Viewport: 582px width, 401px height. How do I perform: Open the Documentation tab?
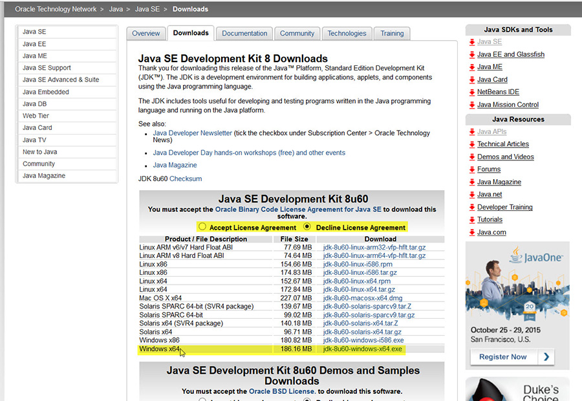point(244,34)
